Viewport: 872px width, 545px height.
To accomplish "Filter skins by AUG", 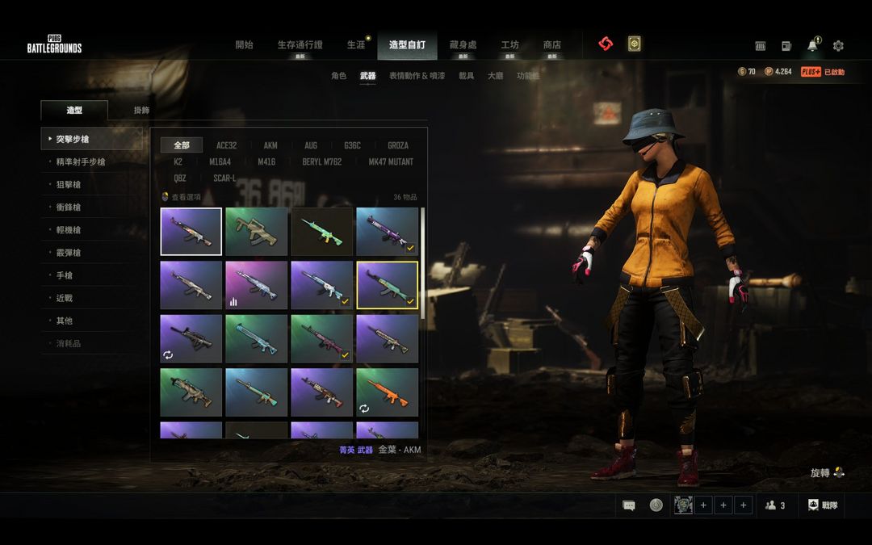I will (311, 145).
